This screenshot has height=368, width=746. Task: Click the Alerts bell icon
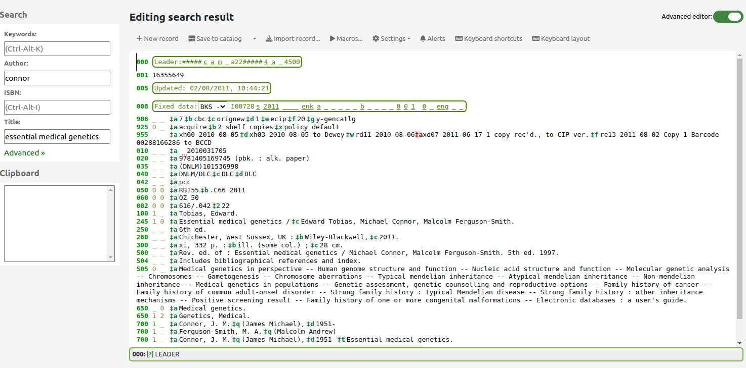(423, 38)
